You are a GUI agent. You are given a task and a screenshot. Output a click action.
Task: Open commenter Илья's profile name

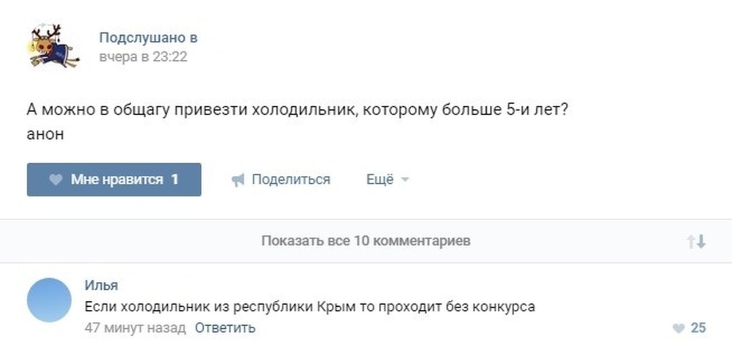(x=101, y=285)
